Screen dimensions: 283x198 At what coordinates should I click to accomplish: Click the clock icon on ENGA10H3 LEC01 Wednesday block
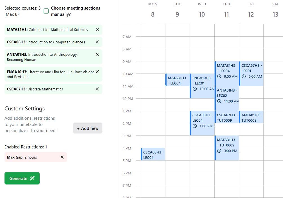[x=195, y=89]
